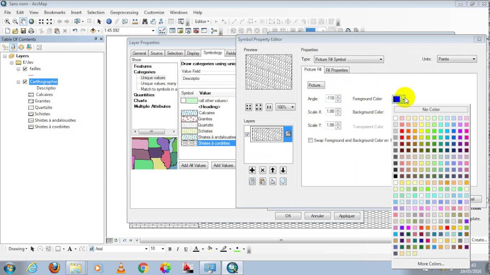The width and height of the screenshot is (490, 275).
Task: Select the Zoom In tool
Action: tap(7, 21)
